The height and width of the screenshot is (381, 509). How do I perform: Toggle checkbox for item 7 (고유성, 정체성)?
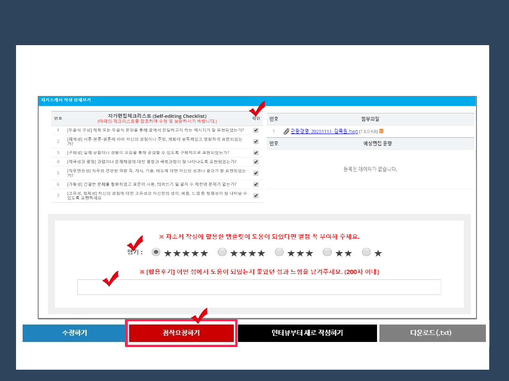tap(256, 196)
